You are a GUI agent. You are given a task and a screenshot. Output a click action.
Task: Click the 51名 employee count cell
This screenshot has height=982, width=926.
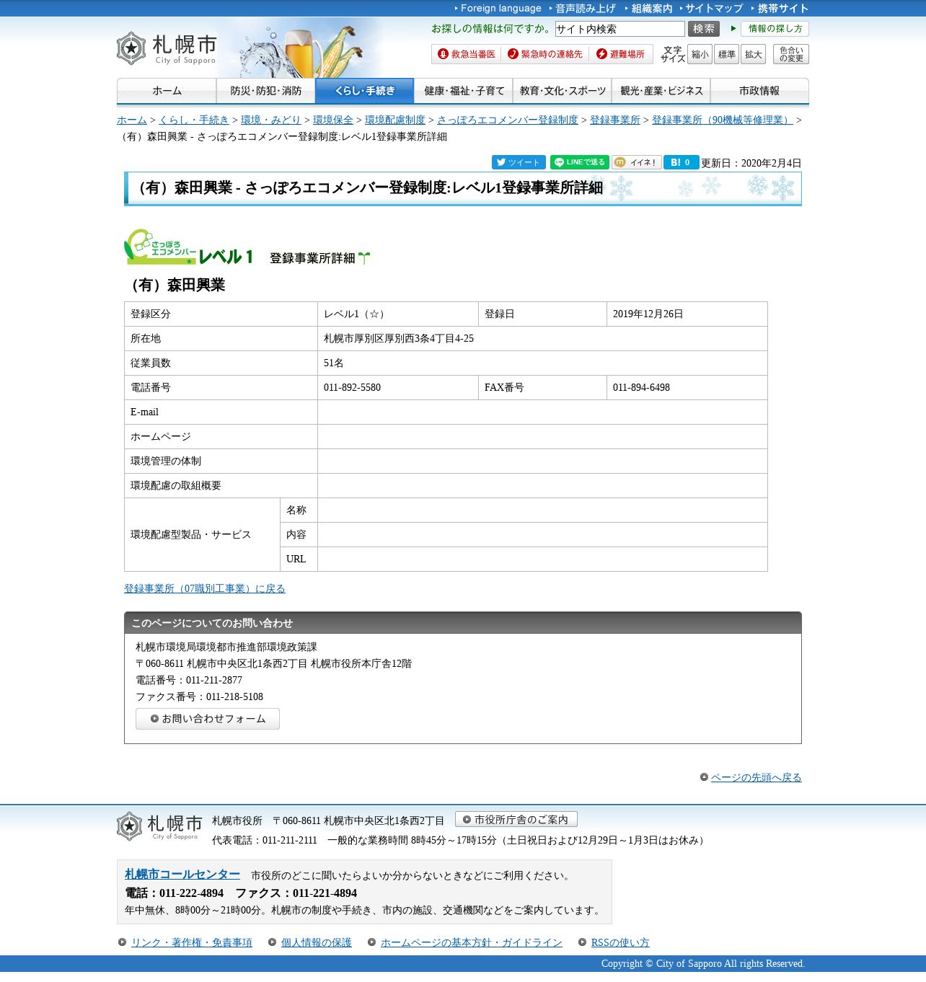point(542,363)
